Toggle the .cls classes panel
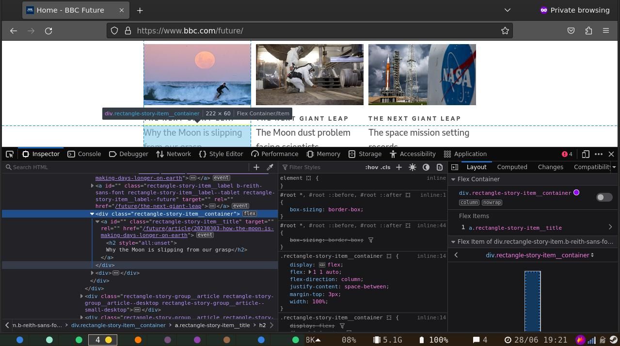620x346 pixels. pos(385,167)
